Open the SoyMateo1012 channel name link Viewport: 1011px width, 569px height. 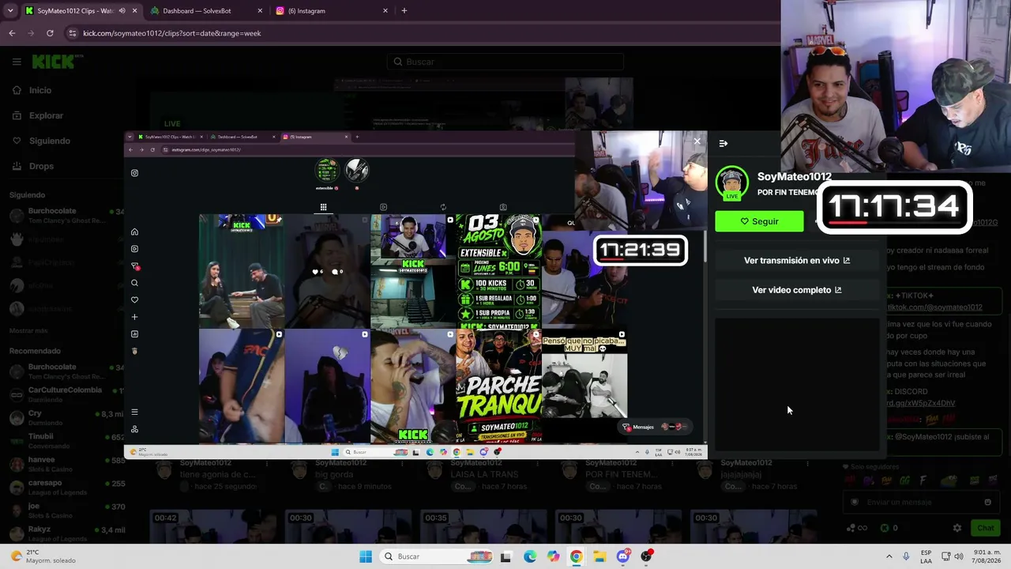point(794,177)
